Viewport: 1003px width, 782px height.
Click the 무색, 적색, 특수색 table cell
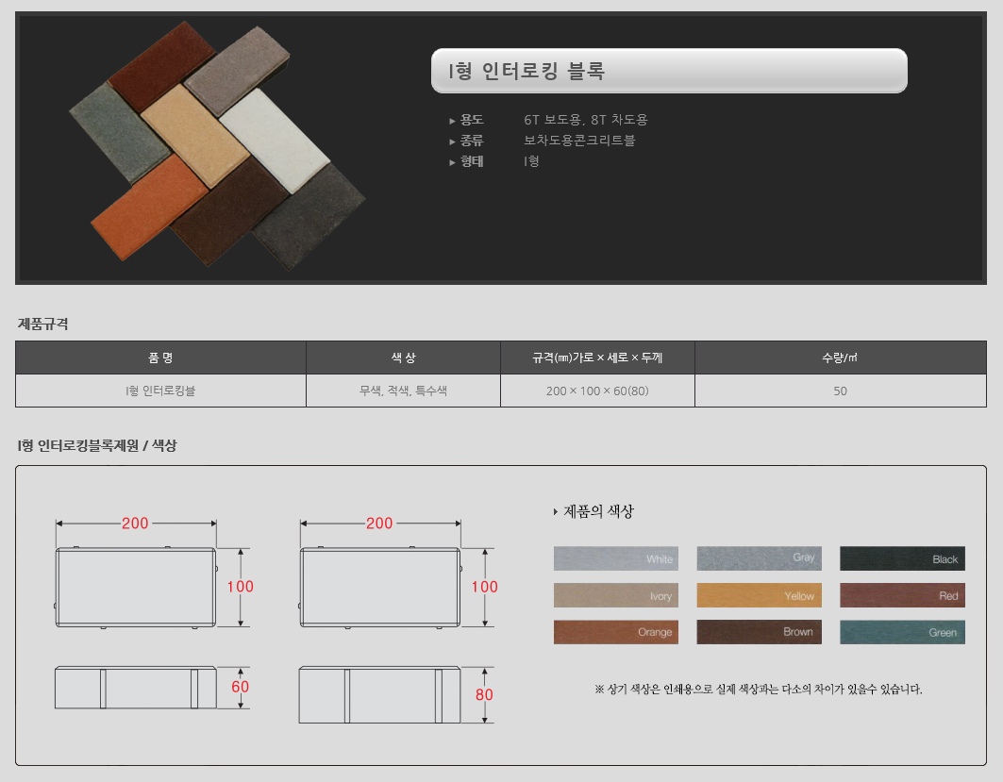point(403,391)
